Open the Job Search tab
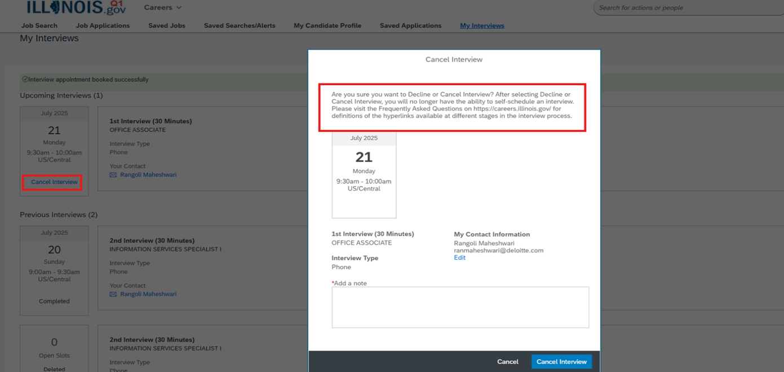Screen dimensions: 784x372 point(39,25)
